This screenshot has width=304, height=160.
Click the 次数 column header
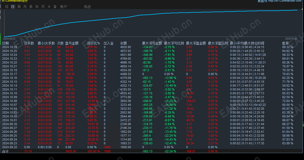pyautogui.click(x=60, y=43)
